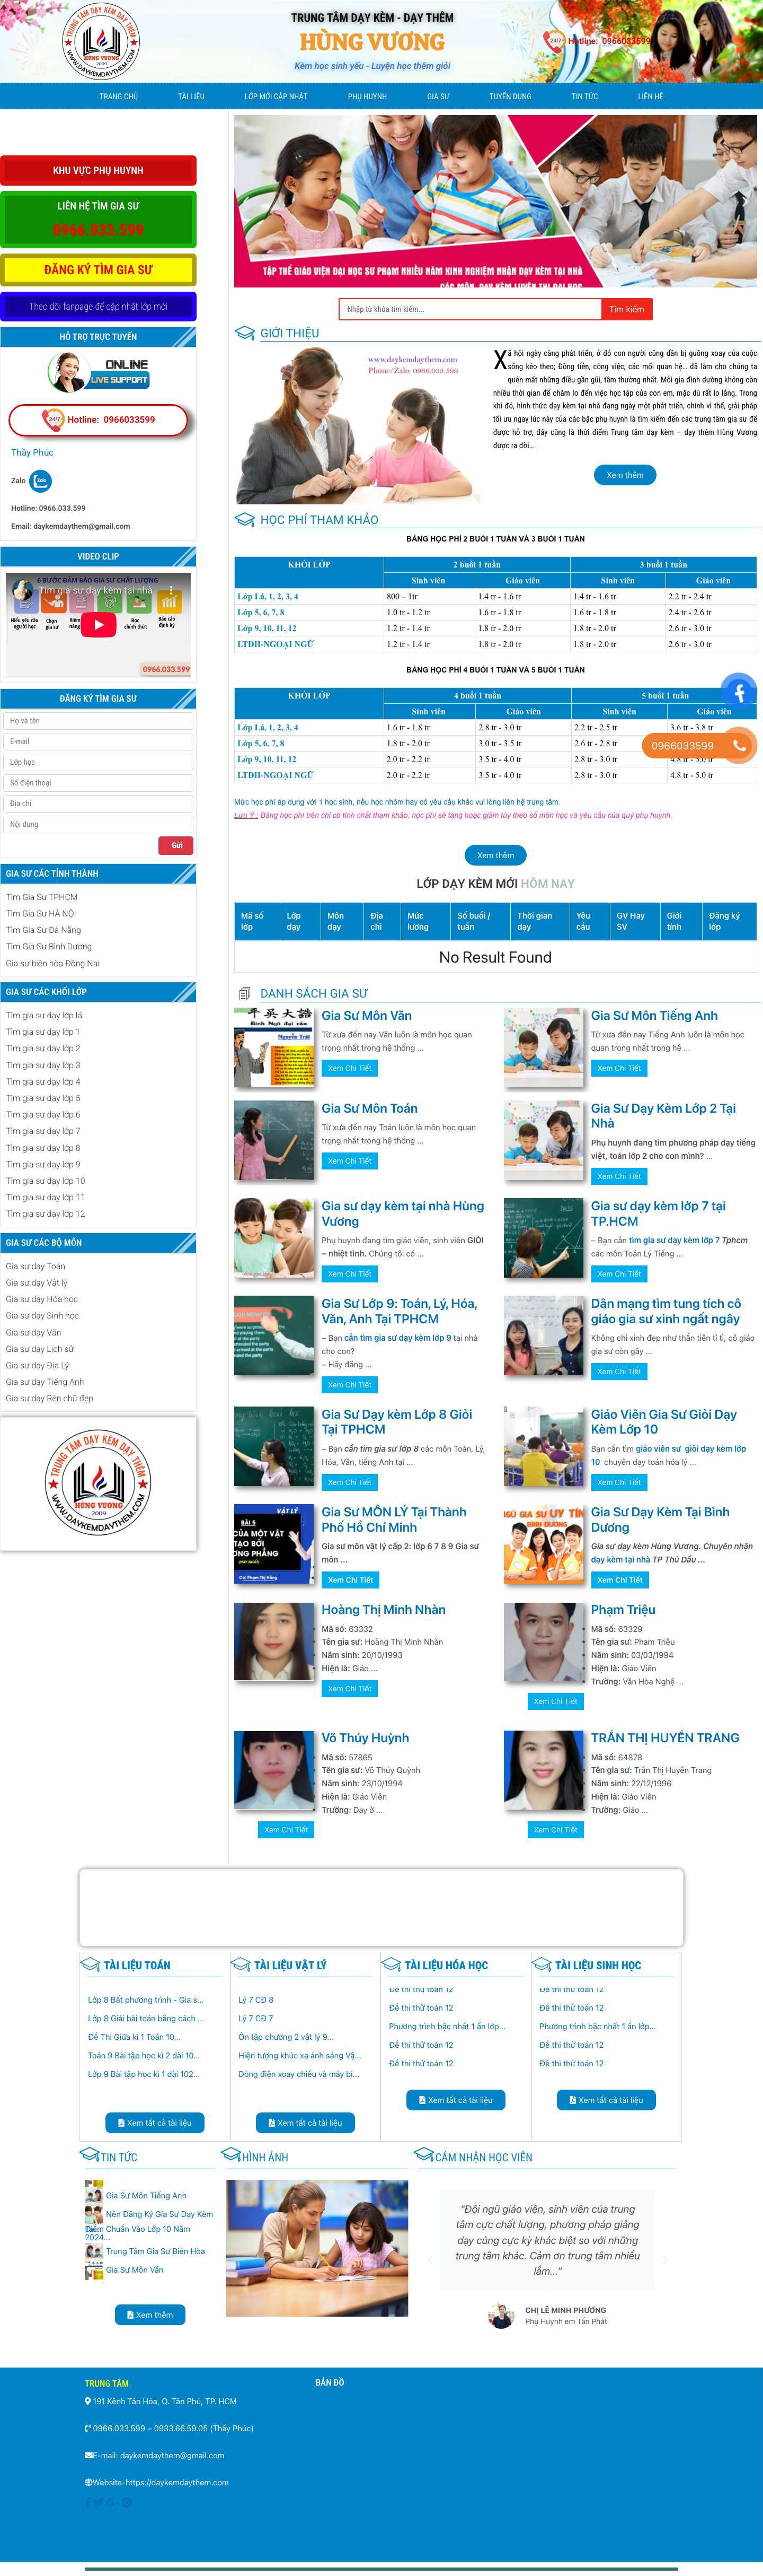Open the Tìm Gia Sư Đà Nẵng link
Viewport: 763px width, 2576px height.
coord(43,930)
